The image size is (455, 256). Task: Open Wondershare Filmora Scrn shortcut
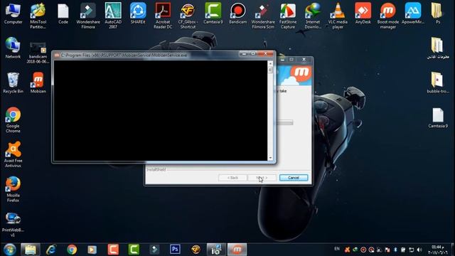coord(263,16)
